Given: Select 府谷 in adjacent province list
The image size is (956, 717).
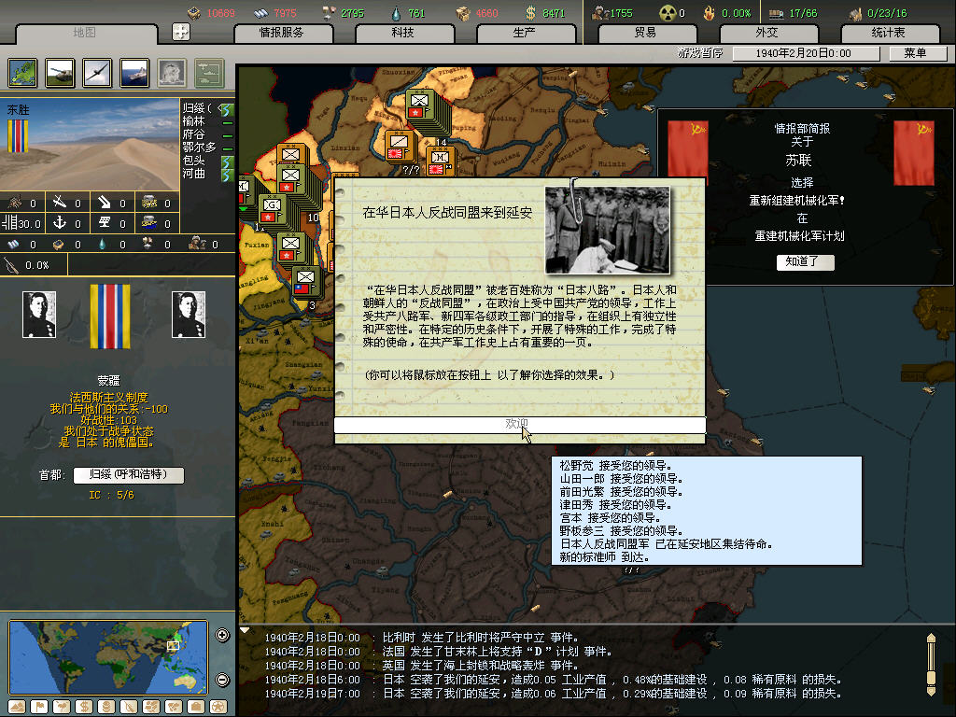Looking at the screenshot, I should 194,134.
